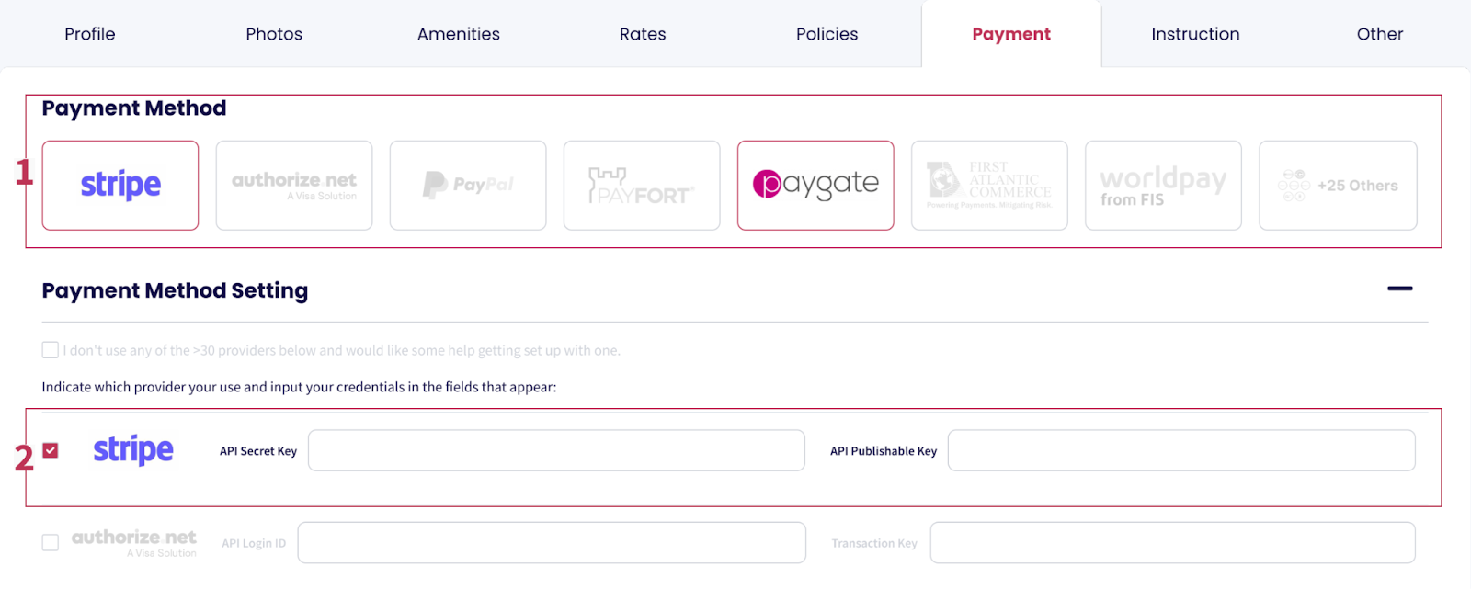Viewport: 1471px width, 589px height.
Task: Click the authorize.net Transaction Key field
Action: tap(1172, 542)
